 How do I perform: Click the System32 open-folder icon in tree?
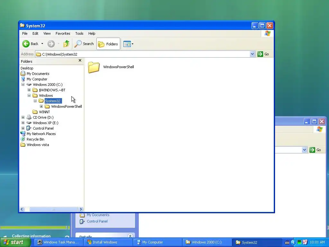tap(41, 101)
